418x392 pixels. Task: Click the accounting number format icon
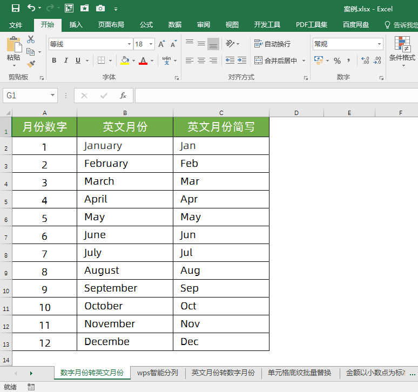[x=319, y=60]
